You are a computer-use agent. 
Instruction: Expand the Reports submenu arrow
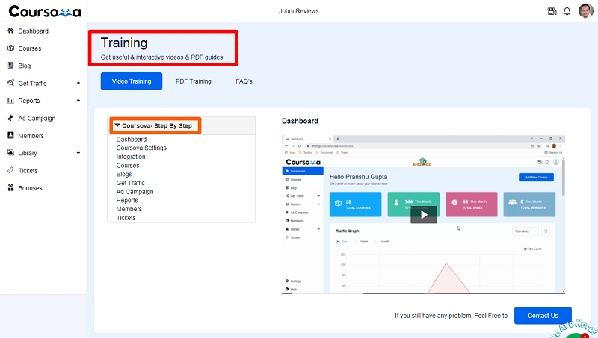[x=78, y=101]
